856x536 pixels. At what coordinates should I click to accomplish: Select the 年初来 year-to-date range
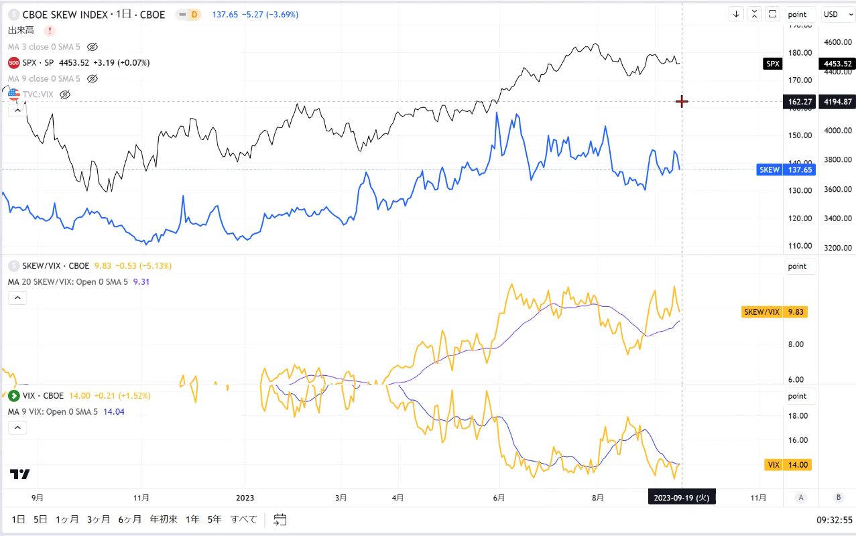click(x=164, y=519)
